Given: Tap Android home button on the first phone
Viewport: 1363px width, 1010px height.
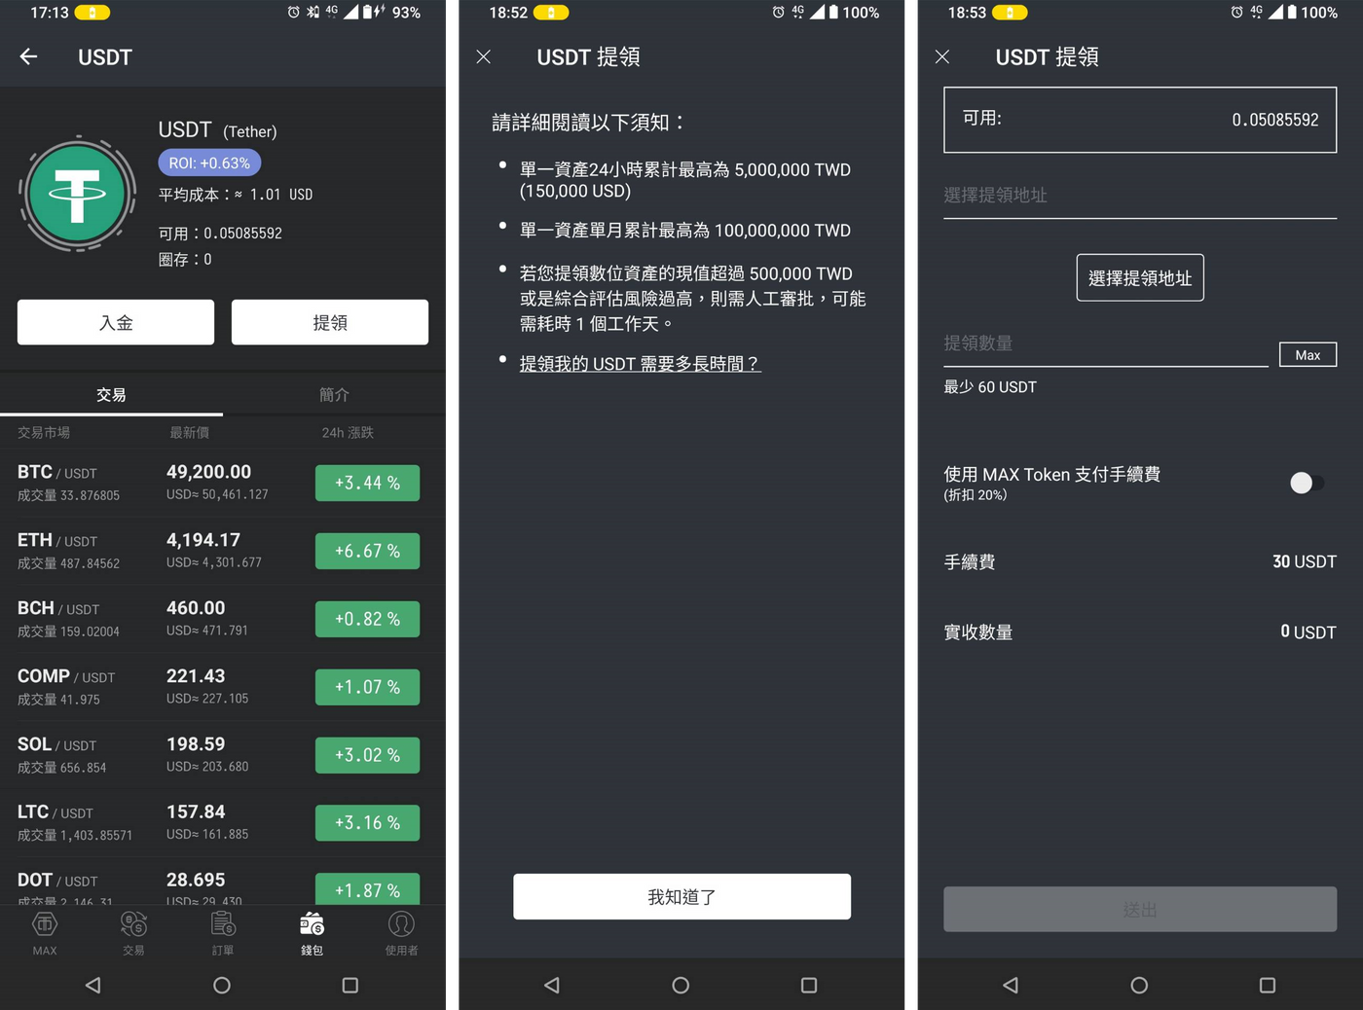Looking at the screenshot, I should click(x=222, y=985).
